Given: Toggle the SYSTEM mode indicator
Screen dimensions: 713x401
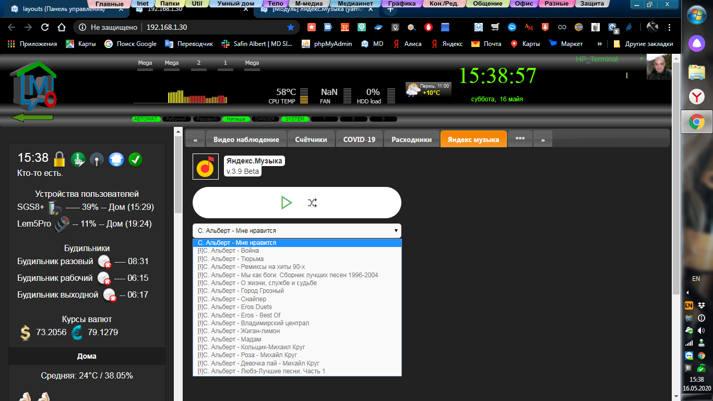Looking at the screenshot, I should point(294,119).
